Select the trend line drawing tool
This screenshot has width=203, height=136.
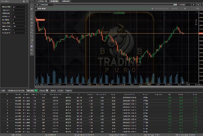32,17
